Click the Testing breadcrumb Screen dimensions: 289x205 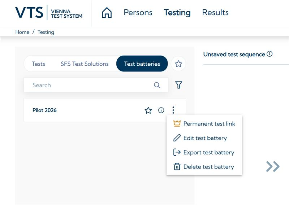coord(46,32)
